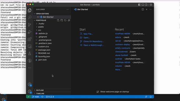Open the Extensions view
The height and width of the screenshot is (101, 180).
[30, 39]
